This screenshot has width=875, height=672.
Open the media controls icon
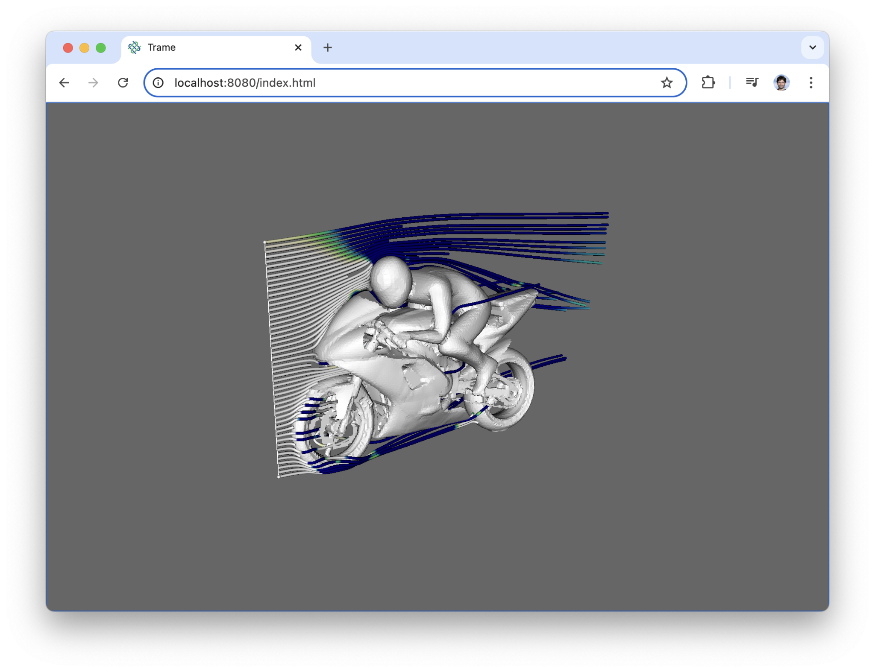coord(752,82)
